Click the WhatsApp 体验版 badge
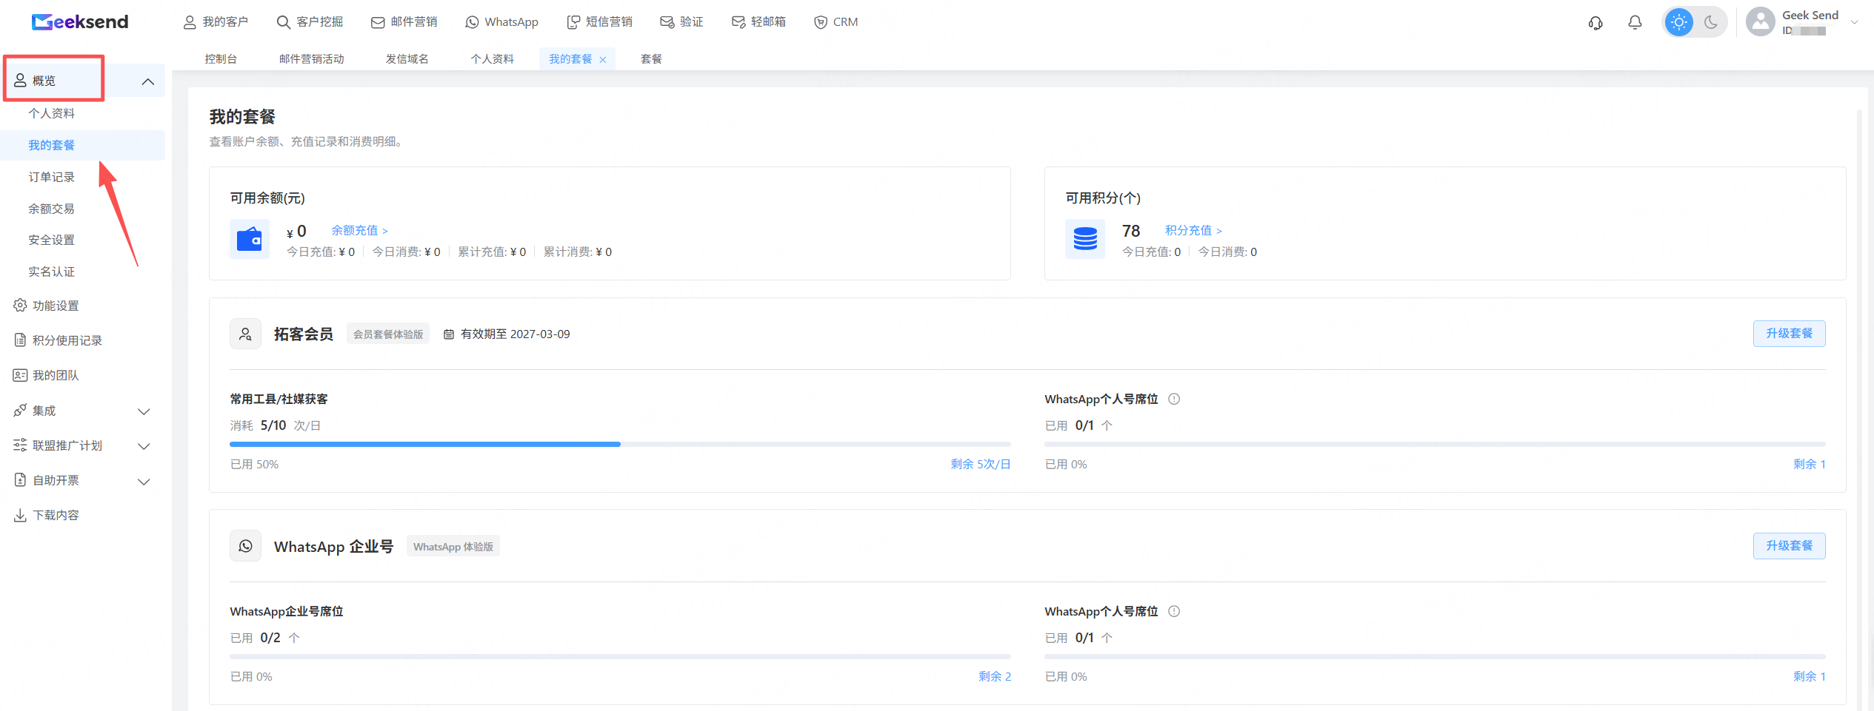This screenshot has width=1874, height=711. tap(453, 547)
